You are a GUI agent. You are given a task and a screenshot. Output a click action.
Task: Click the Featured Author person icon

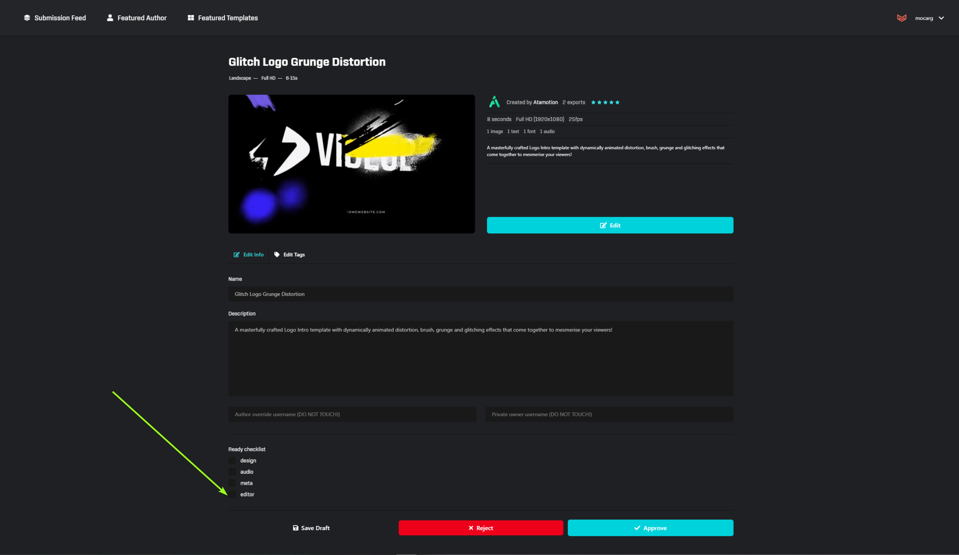pyautogui.click(x=110, y=18)
